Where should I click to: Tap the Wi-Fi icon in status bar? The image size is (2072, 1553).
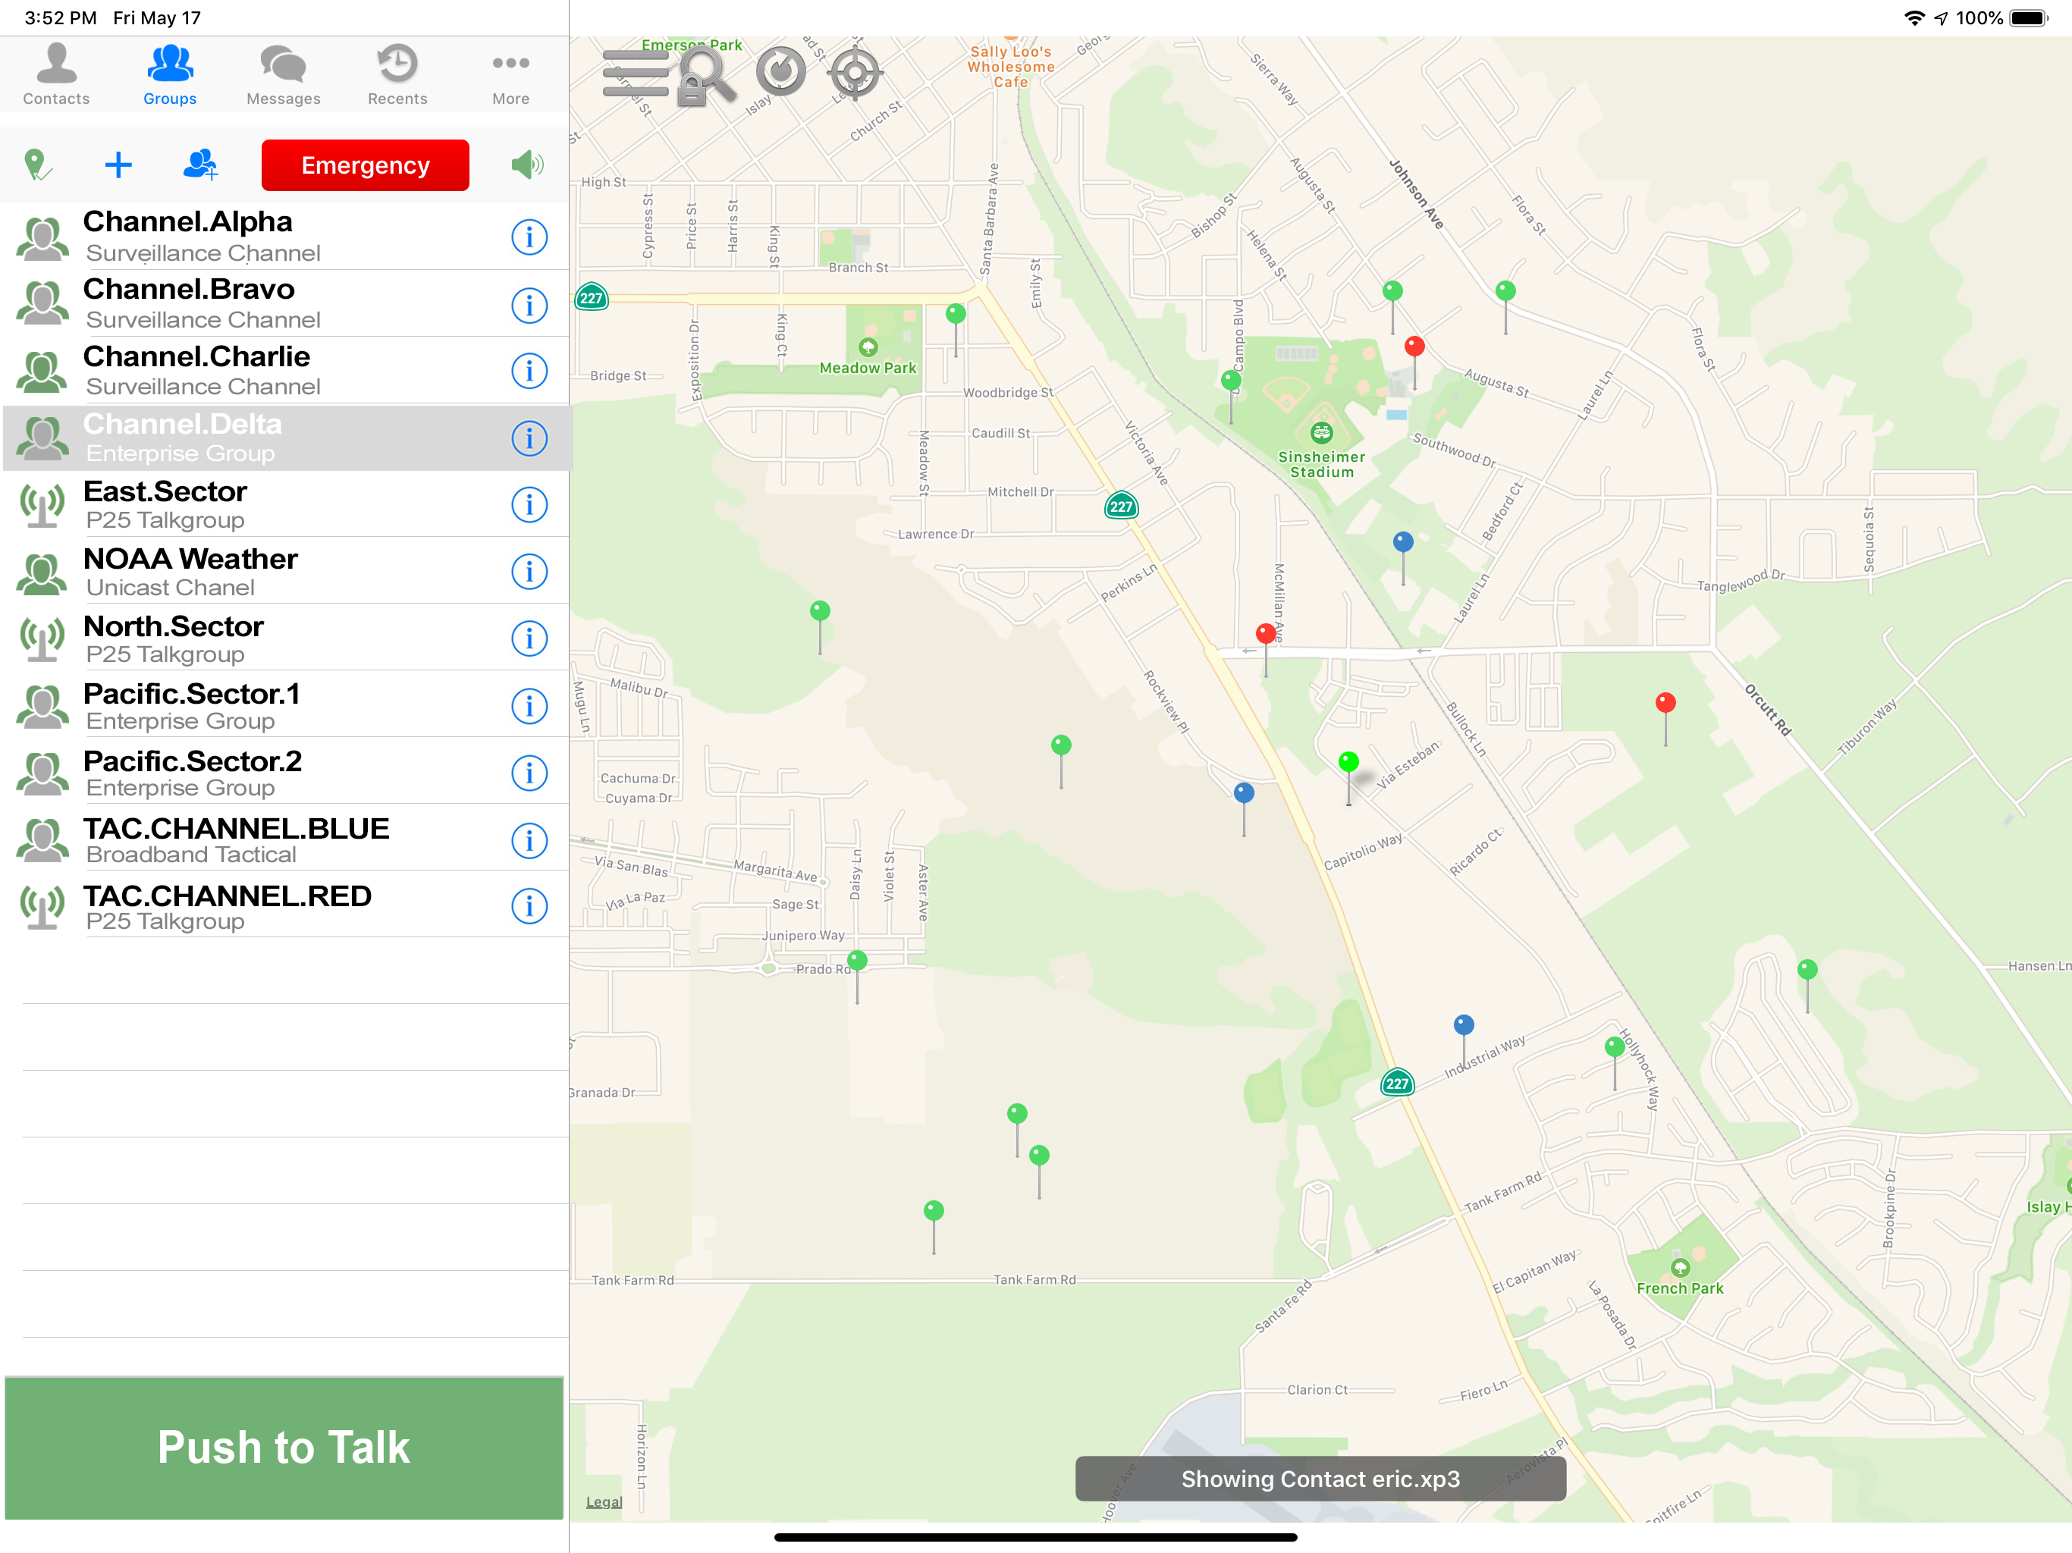(1913, 17)
